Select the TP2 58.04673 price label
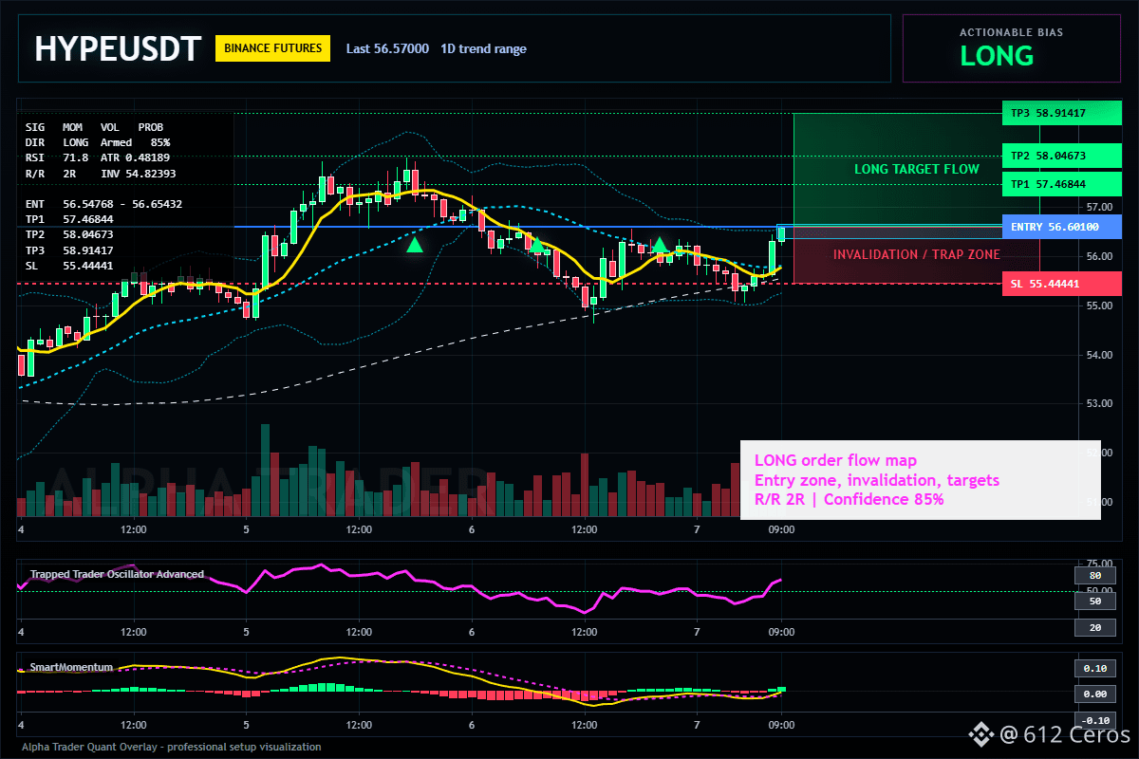Viewport: 1139px width, 759px height. pyautogui.click(x=1060, y=155)
